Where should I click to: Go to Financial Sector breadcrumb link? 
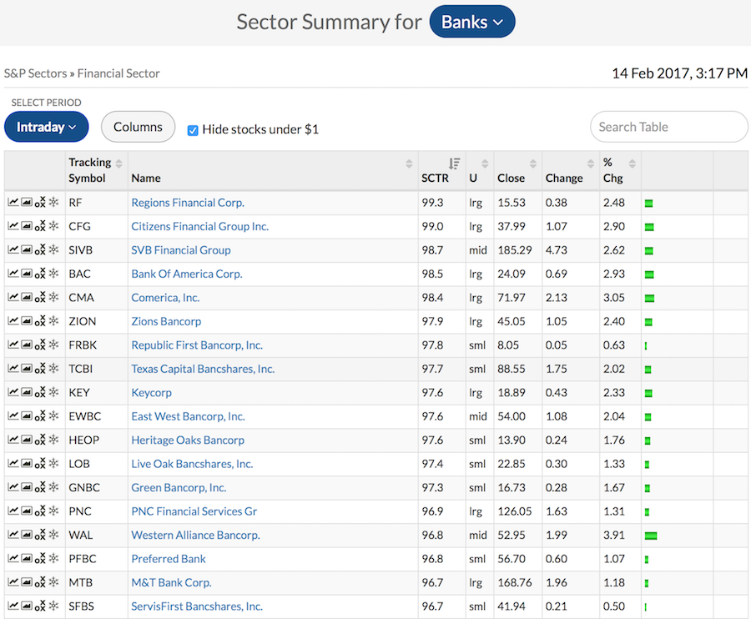pyautogui.click(x=118, y=73)
